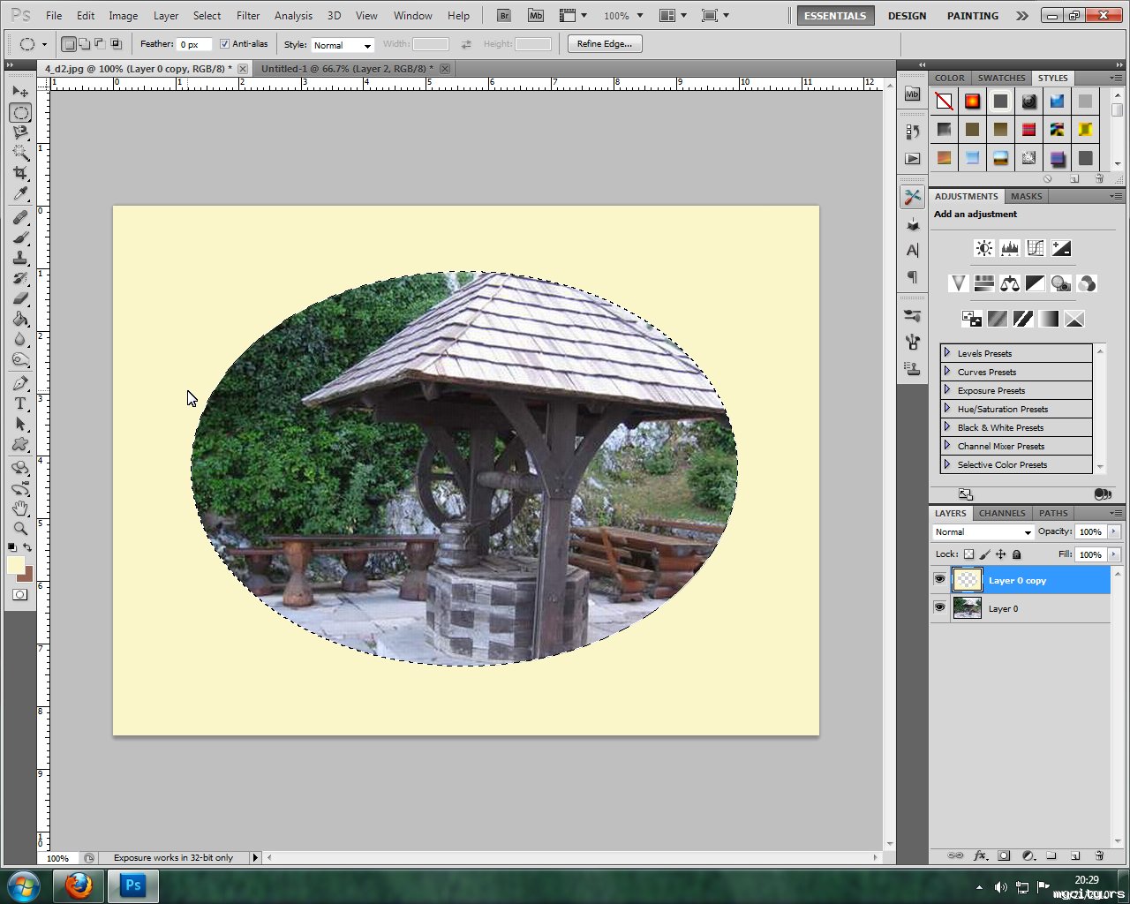Select the Eyedropper tool
Viewport: 1130px width, 904px height.
coord(20,194)
